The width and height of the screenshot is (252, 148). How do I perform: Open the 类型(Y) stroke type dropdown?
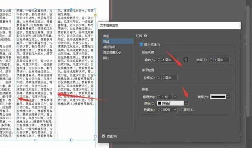pos(228,97)
